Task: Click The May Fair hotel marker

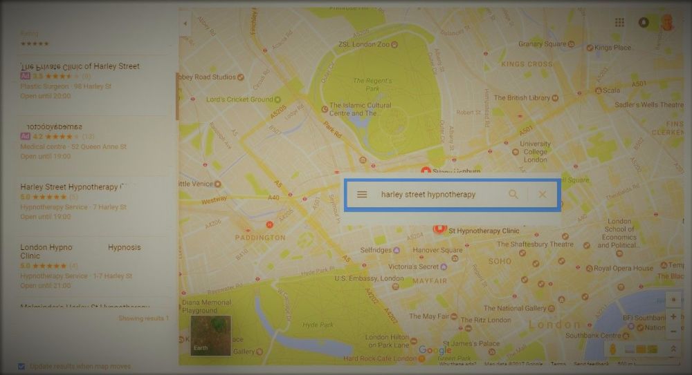Action: click(x=454, y=316)
